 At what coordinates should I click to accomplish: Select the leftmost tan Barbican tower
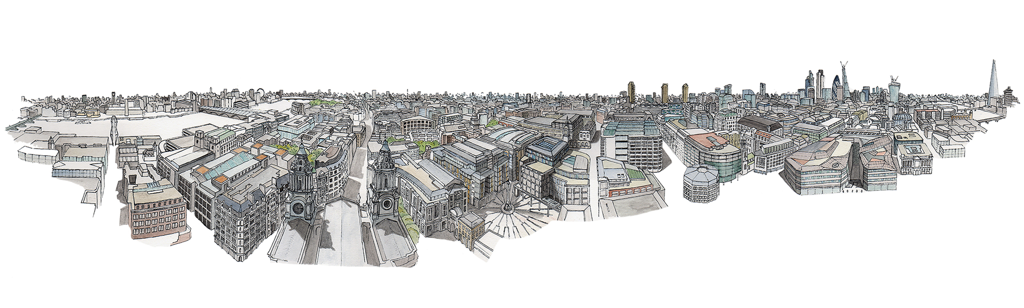click(631, 92)
